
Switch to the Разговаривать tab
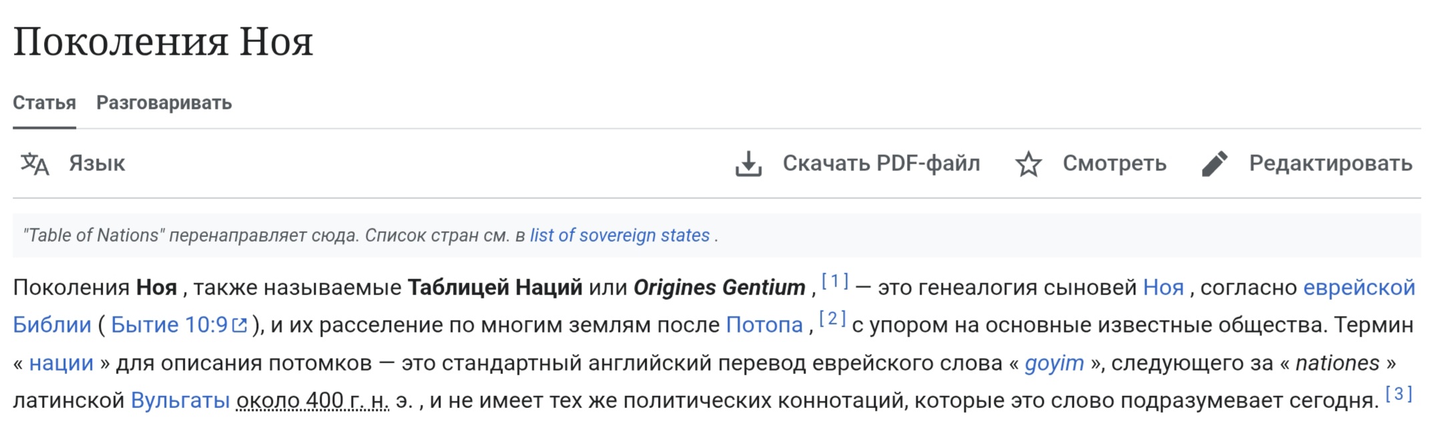coord(164,103)
